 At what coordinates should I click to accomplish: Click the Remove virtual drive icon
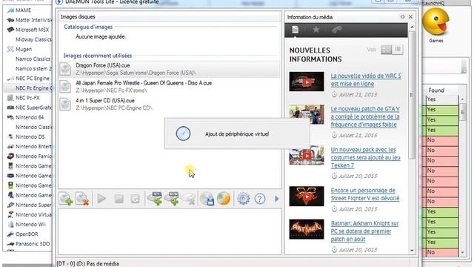click(x=188, y=199)
